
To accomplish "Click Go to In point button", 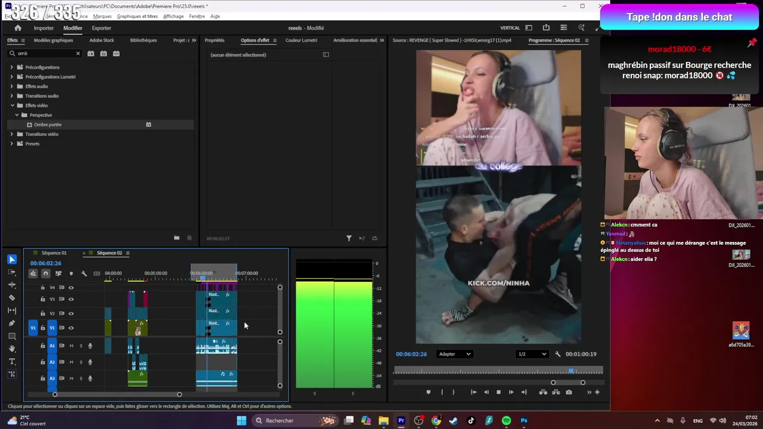I will [473, 392].
